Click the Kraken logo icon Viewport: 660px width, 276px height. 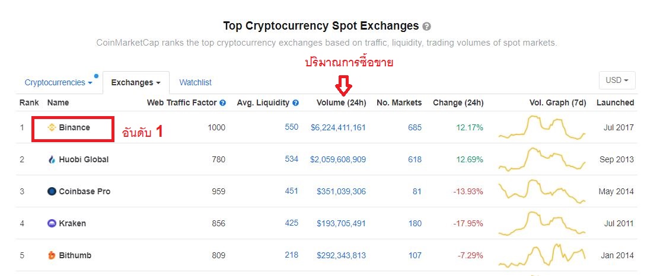pyautogui.click(x=52, y=223)
